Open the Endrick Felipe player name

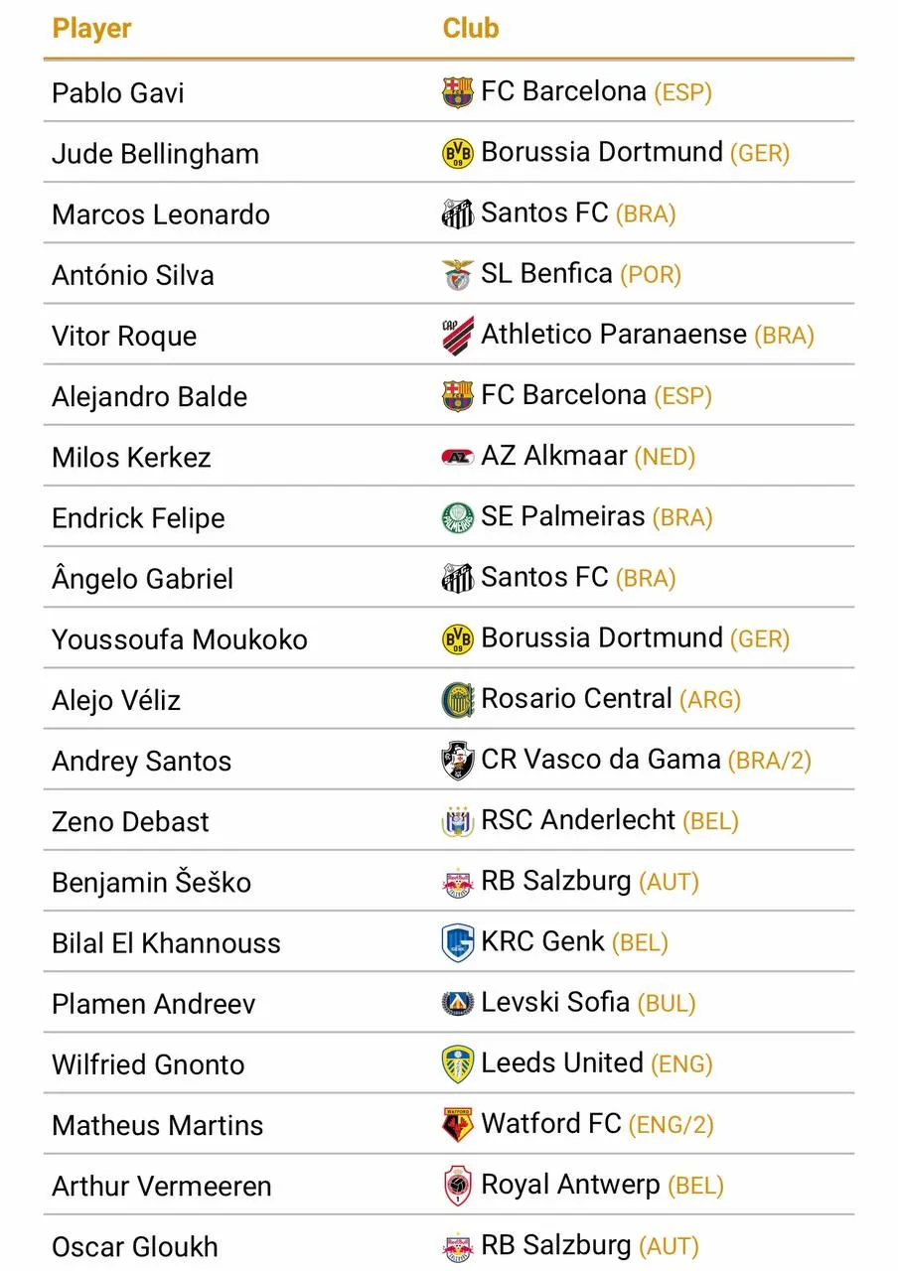tap(138, 518)
